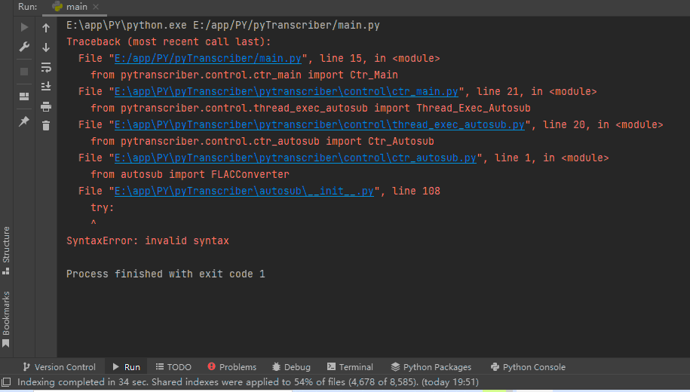
Task: Click the Restore Layout icon
Action: 24,96
